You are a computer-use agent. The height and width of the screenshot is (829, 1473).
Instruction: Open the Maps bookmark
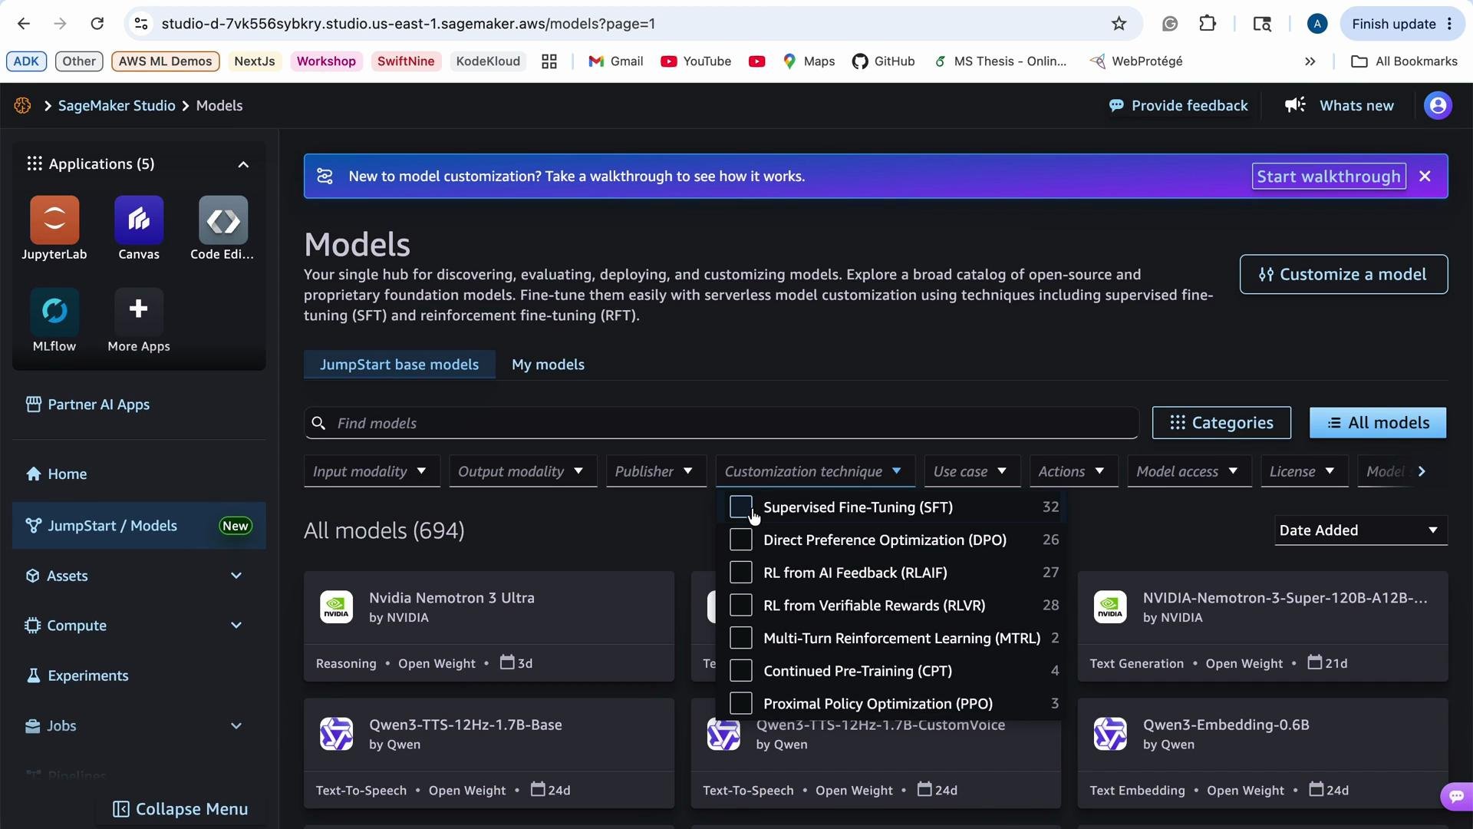pos(809,61)
